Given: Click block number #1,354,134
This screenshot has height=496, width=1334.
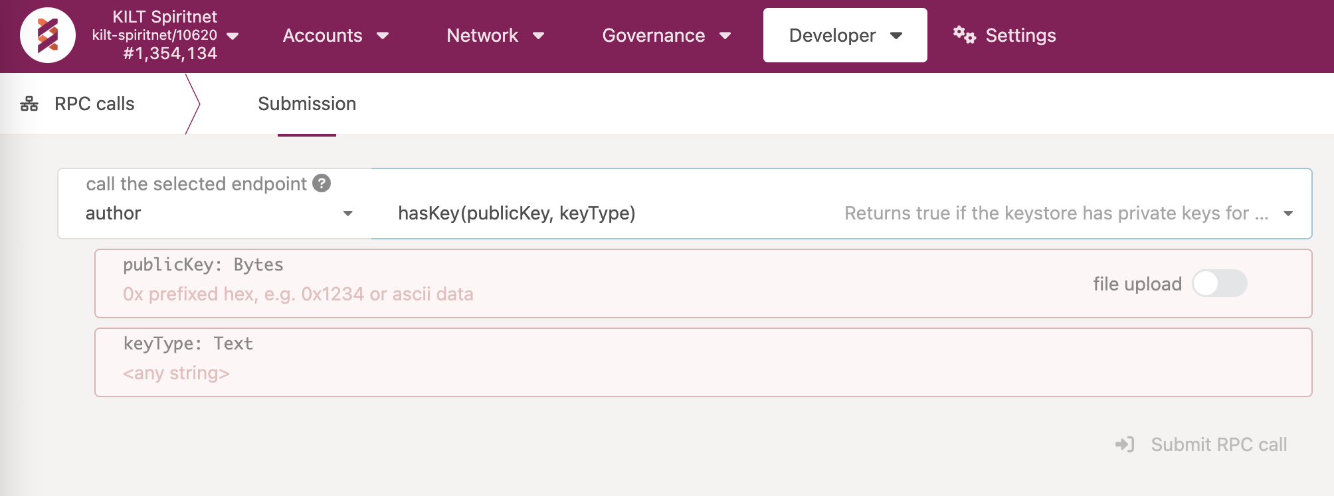Looking at the screenshot, I should 170,54.
